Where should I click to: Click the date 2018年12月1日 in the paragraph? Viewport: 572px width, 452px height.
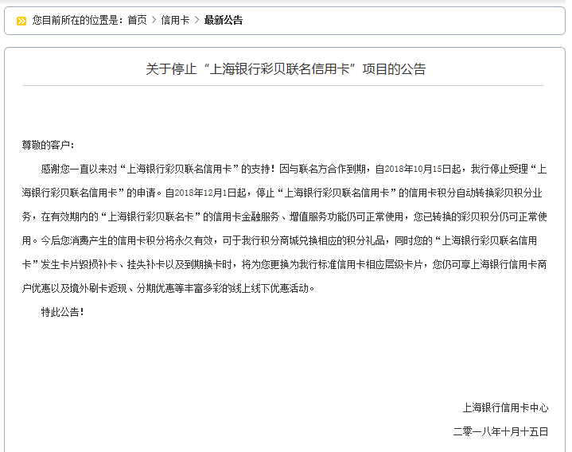[206, 193]
